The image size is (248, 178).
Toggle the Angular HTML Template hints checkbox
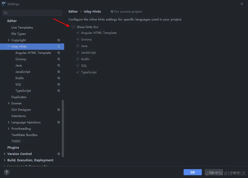78,33
